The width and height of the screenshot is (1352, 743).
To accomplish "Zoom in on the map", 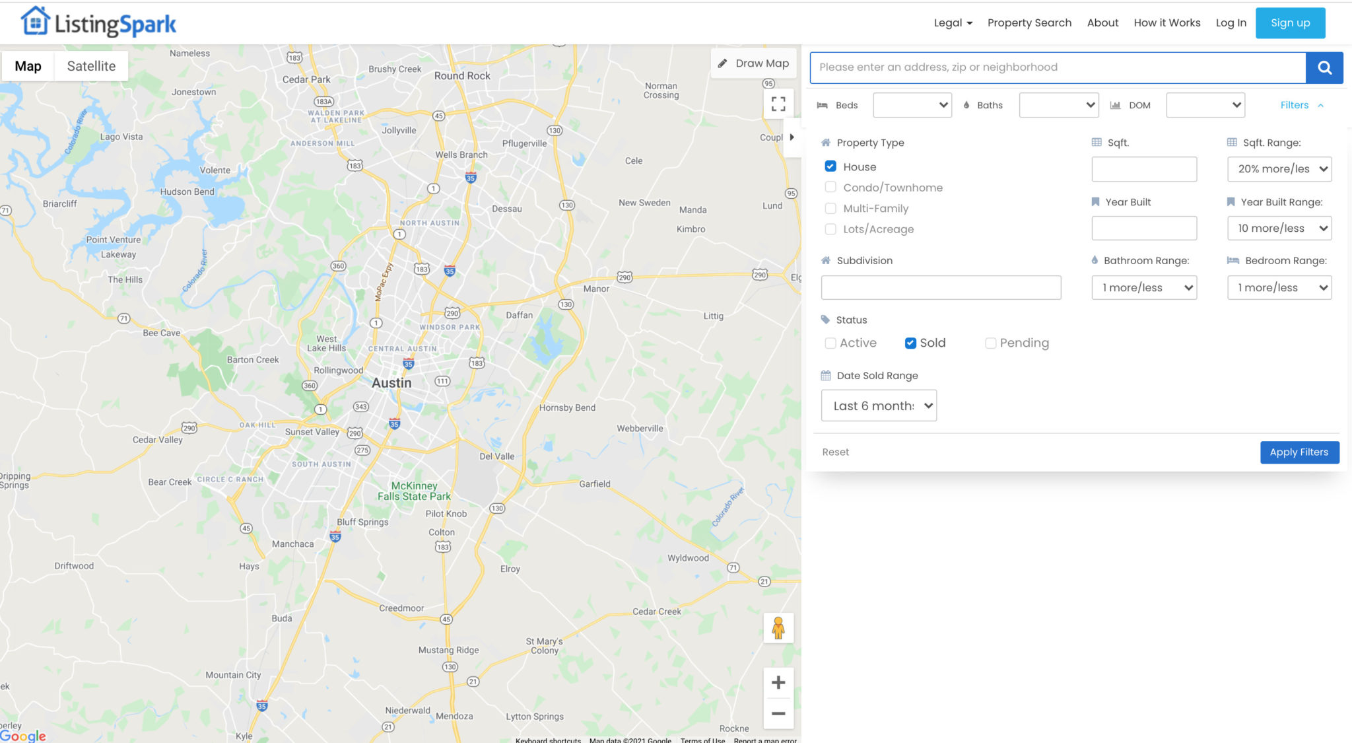I will pyautogui.click(x=778, y=682).
